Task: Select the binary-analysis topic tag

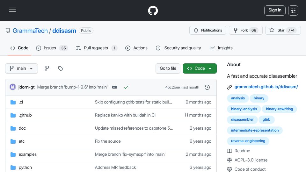Action: tap(244, 109)
